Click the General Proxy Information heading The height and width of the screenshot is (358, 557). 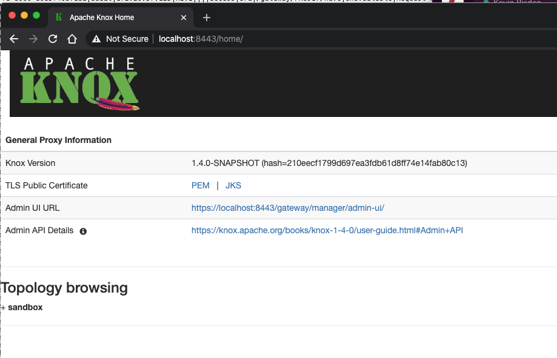tap(58, 140)
